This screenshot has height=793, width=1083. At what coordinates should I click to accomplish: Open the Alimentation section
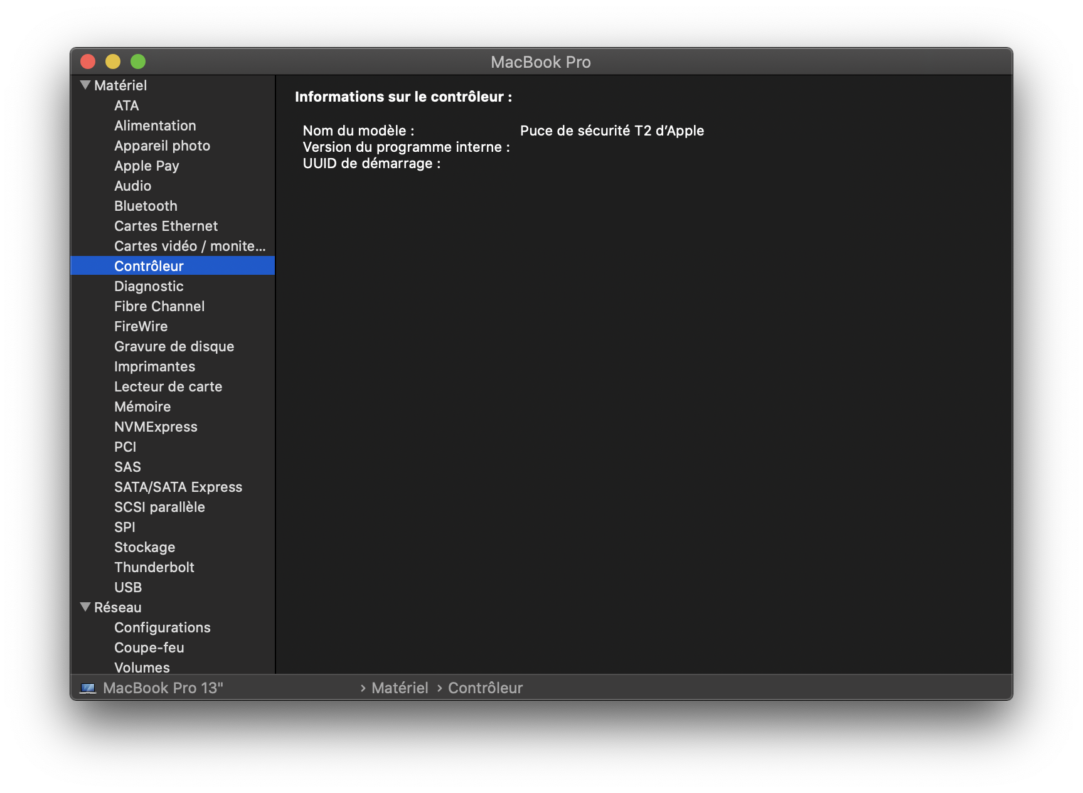coord(155,125)
